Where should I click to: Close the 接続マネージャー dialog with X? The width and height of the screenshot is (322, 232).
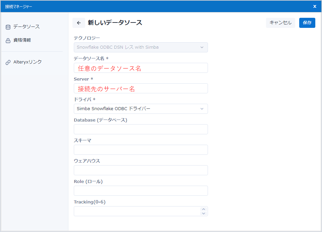(x=315, y=6)
